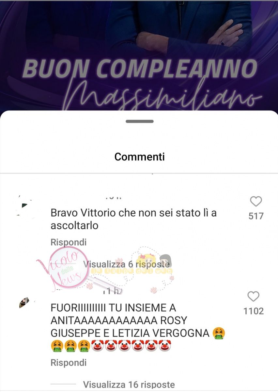Open profile picture of the first commenter
This screenshot has height=392, width=278.
24,206
